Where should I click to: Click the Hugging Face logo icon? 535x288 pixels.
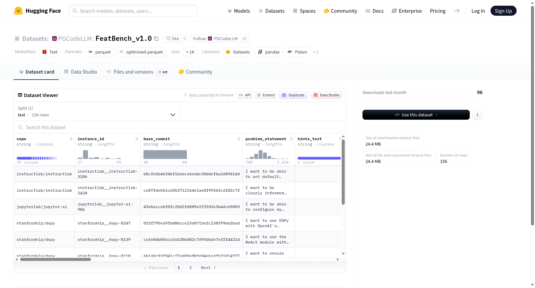coord(18,11)
